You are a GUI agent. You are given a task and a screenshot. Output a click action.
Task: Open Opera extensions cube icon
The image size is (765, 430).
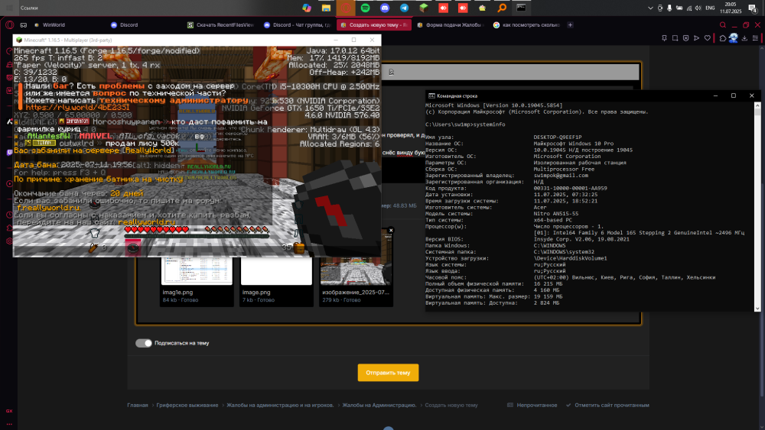click(723, 38)
